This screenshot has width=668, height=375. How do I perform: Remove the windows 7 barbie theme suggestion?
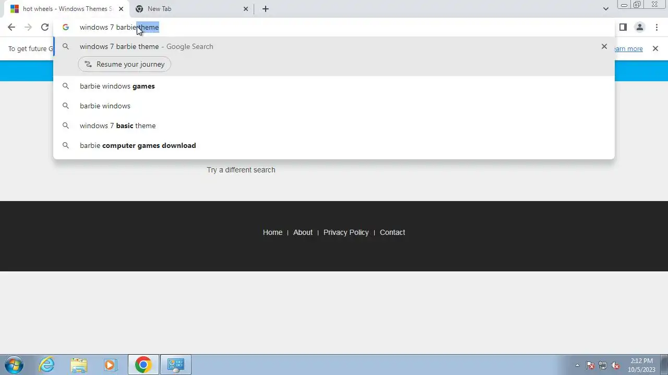pos(604,46)
